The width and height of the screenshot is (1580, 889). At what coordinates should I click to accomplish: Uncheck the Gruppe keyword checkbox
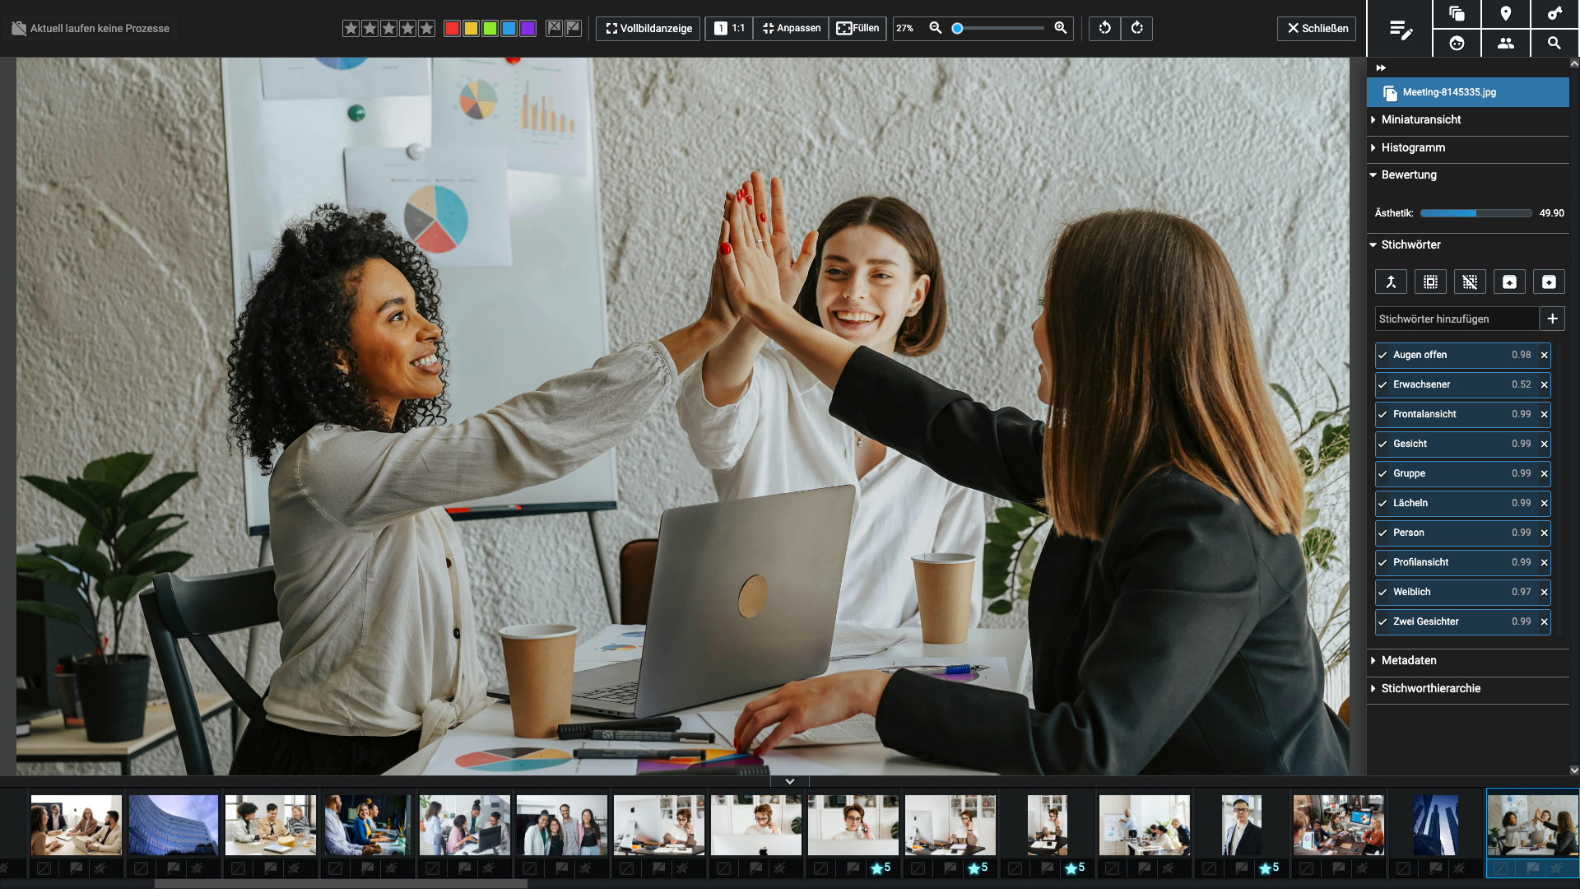point(1383,473)
